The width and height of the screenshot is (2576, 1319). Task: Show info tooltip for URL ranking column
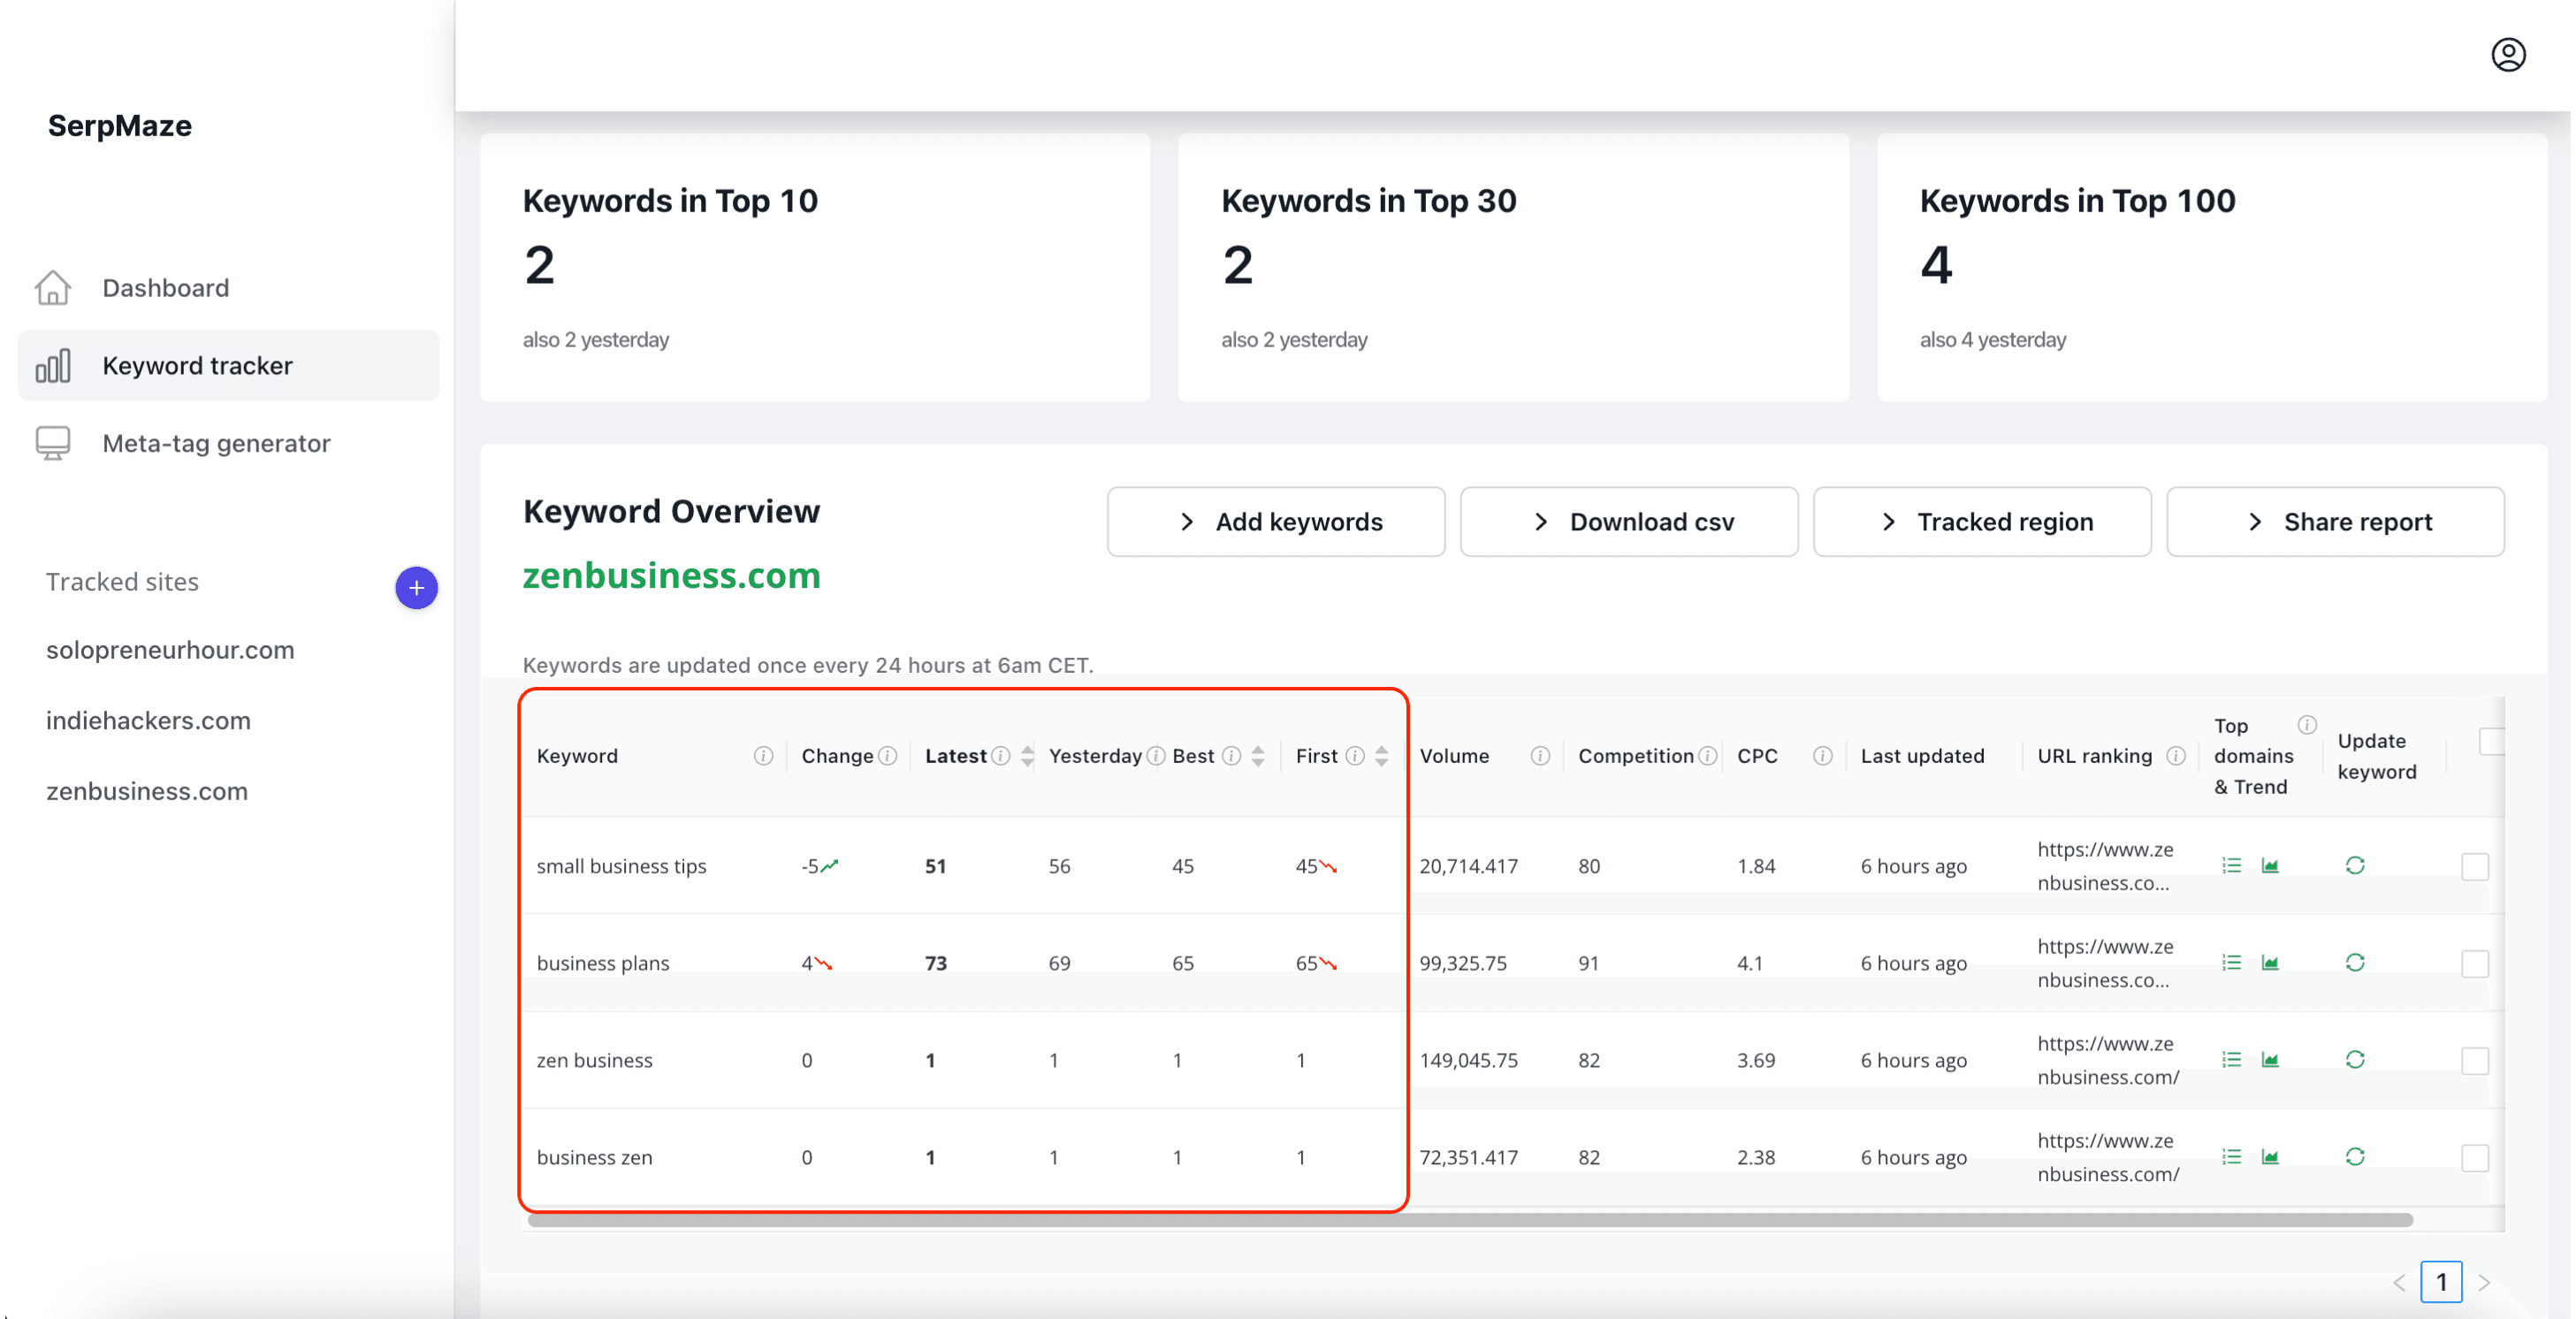pyautogui.click(x=2176, y=756)
